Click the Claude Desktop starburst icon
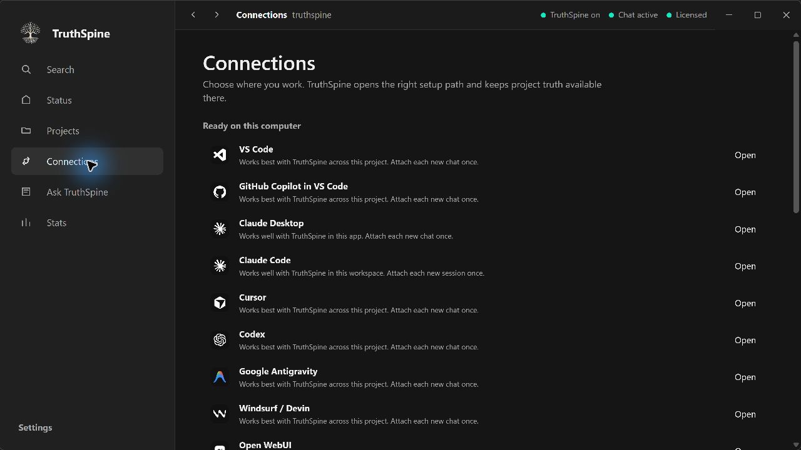Image resolution: width=801 pixels, height=450 pixels. point(220,229)
